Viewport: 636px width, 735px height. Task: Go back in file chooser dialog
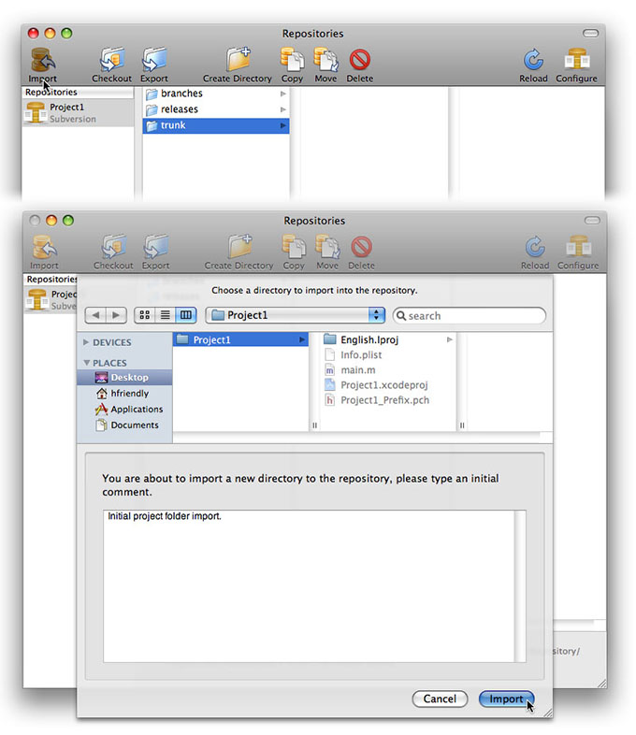(x=95, y=315)
